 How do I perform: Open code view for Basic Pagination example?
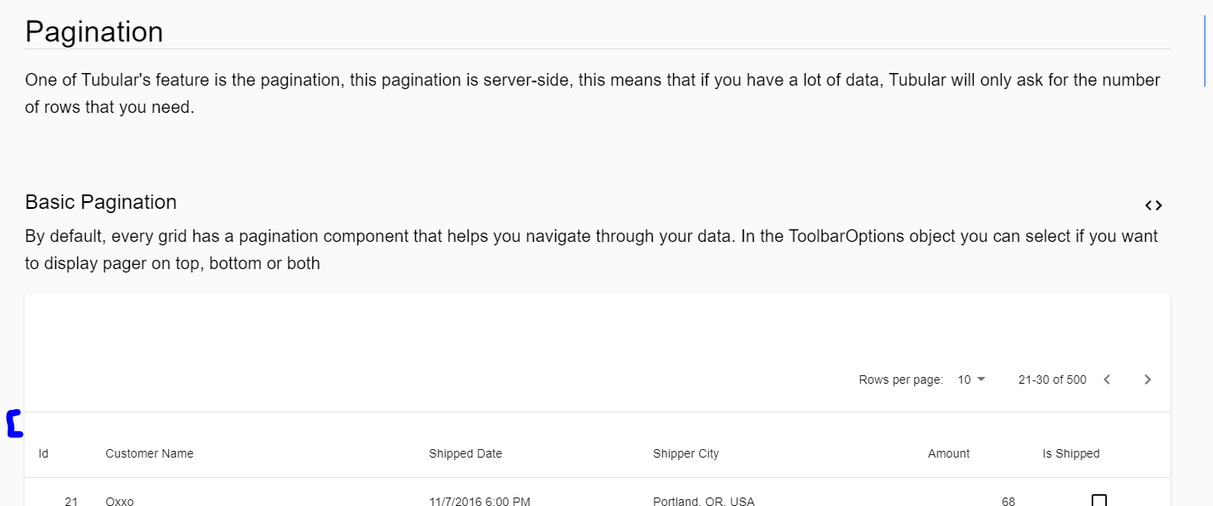click(x=1154, y=205)
